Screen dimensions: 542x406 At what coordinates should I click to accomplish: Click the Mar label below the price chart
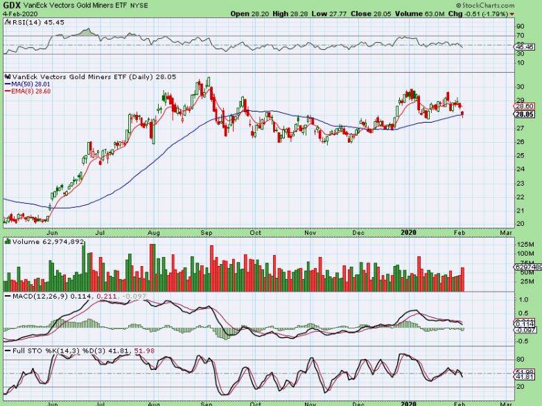[506, 233]
